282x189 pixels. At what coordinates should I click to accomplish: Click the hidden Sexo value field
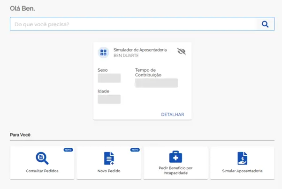pyautogui.click(x=109, y=78)
